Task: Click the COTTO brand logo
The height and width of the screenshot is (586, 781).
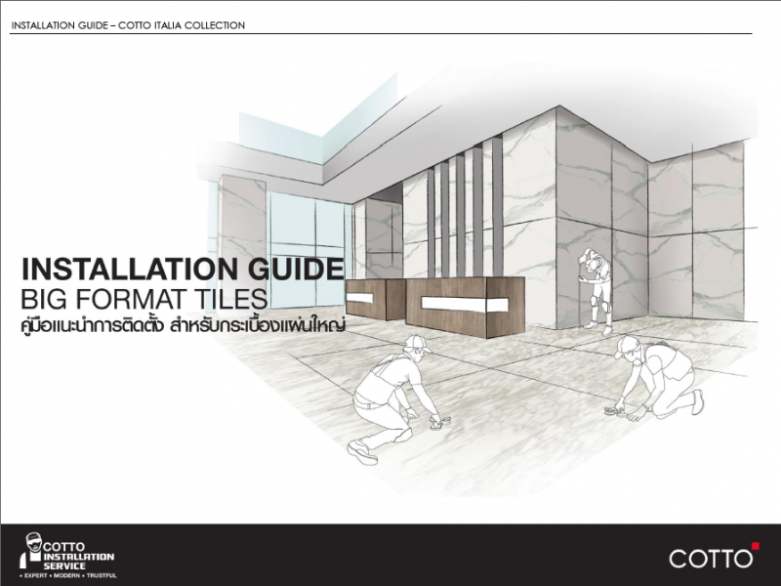Action: click(714, 556)
